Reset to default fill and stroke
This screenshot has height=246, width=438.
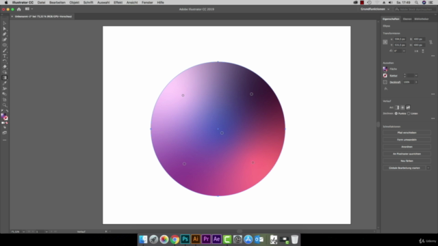click(3, 111)
